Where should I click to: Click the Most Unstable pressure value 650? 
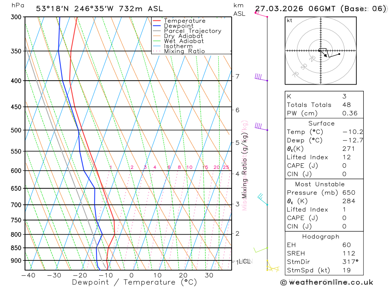point(349,193)
